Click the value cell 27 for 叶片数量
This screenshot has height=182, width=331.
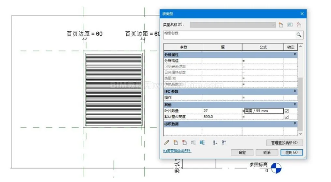click(x=222, y=111)
